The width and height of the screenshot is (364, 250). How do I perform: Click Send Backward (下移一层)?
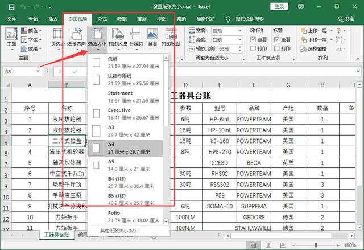point(313,40)
